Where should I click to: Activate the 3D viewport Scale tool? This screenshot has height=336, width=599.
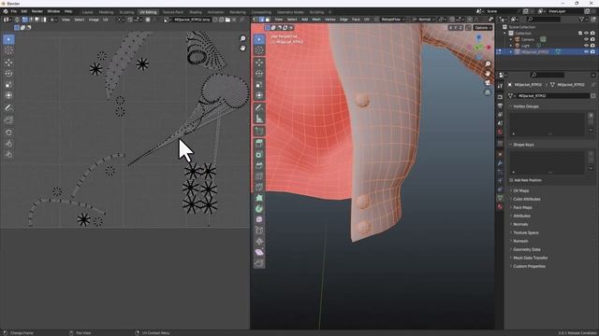tap(259, 85)
